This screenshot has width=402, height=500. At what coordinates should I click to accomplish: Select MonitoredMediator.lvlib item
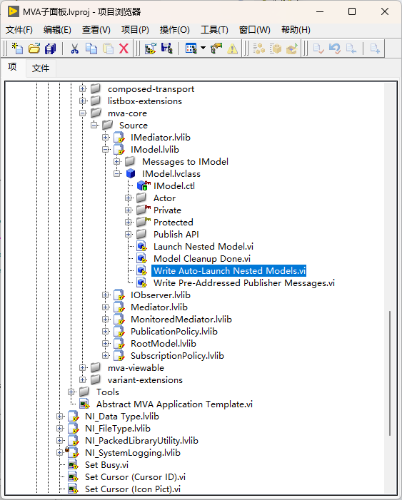(181, 320)
